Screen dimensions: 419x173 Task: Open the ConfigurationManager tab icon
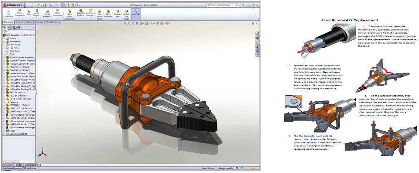[x=14, y=27]
